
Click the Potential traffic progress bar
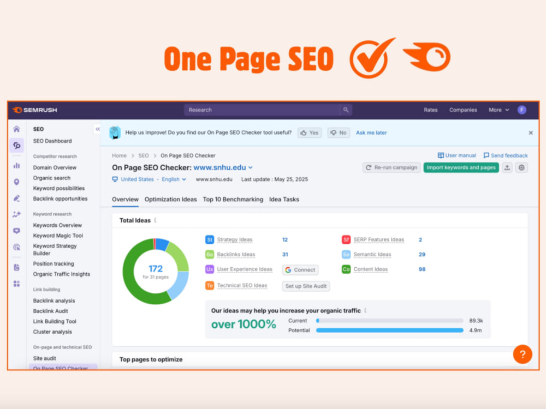390,330
